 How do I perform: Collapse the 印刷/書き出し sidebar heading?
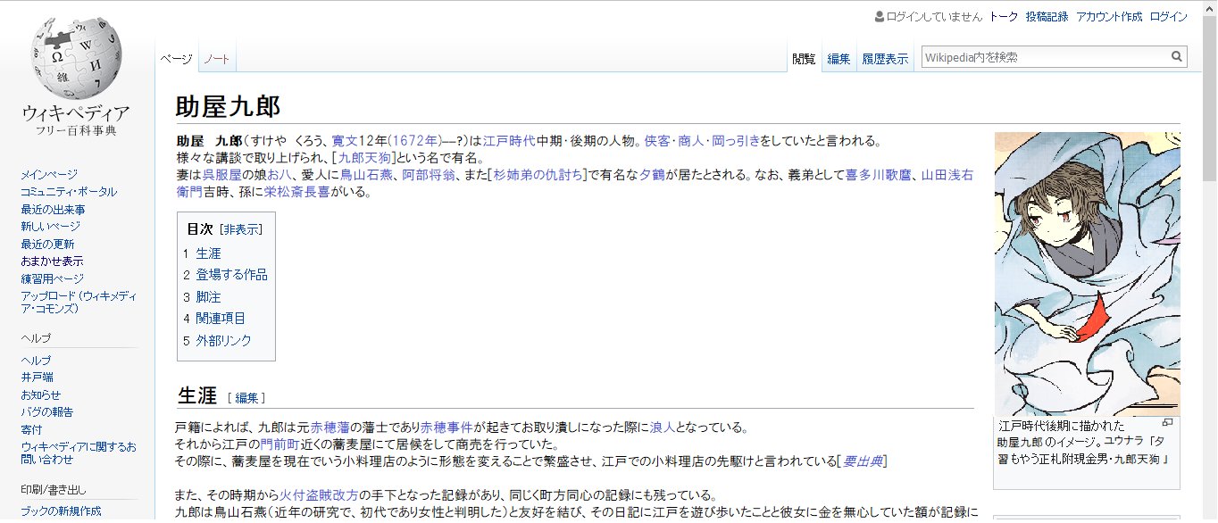click(x=54, y=489)
